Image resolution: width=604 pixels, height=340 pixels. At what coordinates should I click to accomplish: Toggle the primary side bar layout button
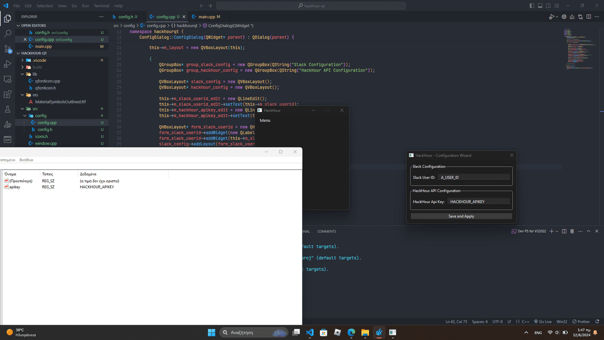(x=532, y=6)
